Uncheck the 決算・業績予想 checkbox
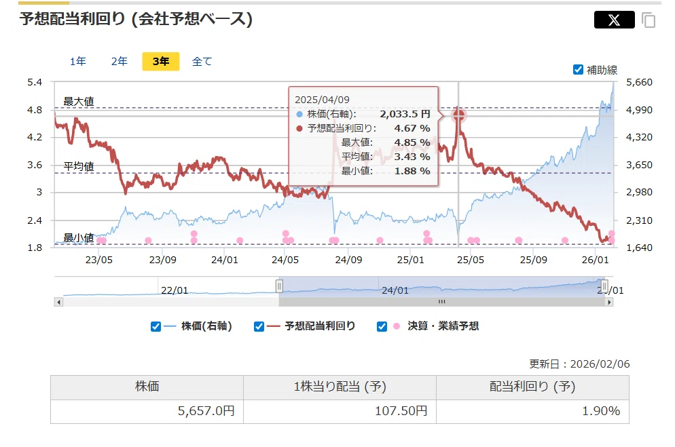 tap(382, 327)
